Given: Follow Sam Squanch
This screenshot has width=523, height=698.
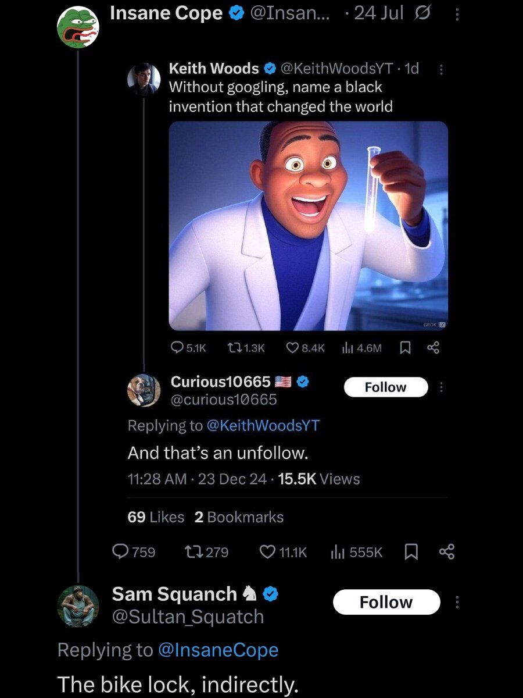Looking at the screenshot, I should pyautogui.click(x=386, y=602).
